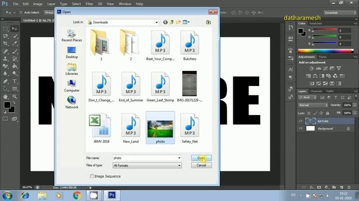Select the Pen tool
This screenshot has height=201, width=359.
(6, 81)
